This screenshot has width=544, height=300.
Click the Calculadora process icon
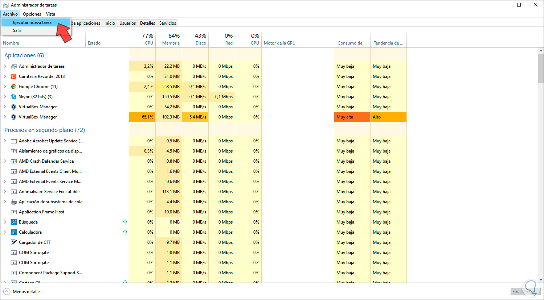[x=14, y=232]
